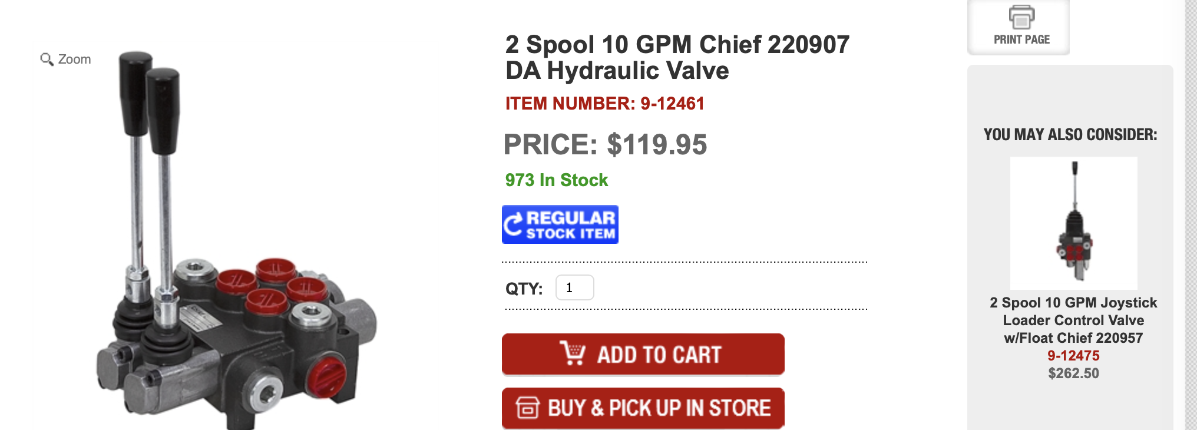Image resolution: width=1197 pixels, height=430 pixels.
Task: Click BUY & PICK UP IN STORE
Action: click(x=643, y=408)
